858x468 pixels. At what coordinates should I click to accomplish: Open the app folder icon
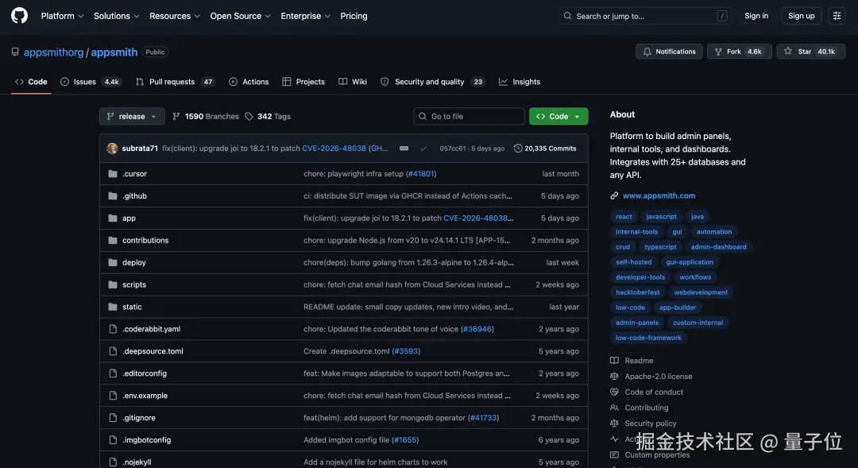pos(113,218)
